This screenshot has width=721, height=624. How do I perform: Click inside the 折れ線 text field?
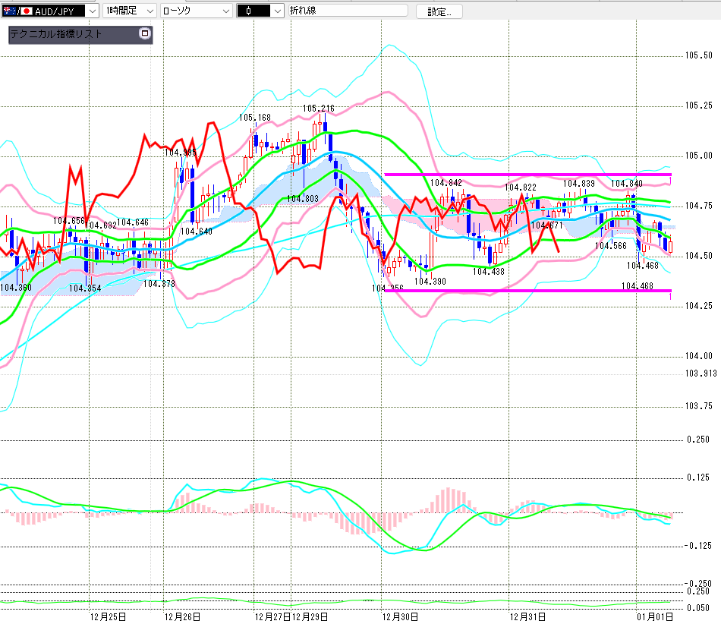345,11
